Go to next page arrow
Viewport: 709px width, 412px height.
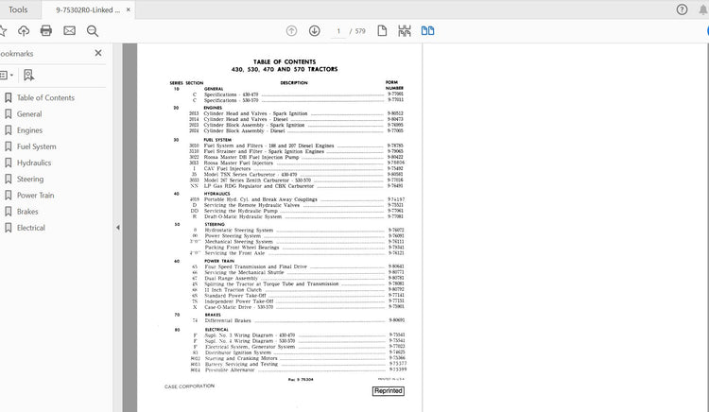tap(314, 31)
